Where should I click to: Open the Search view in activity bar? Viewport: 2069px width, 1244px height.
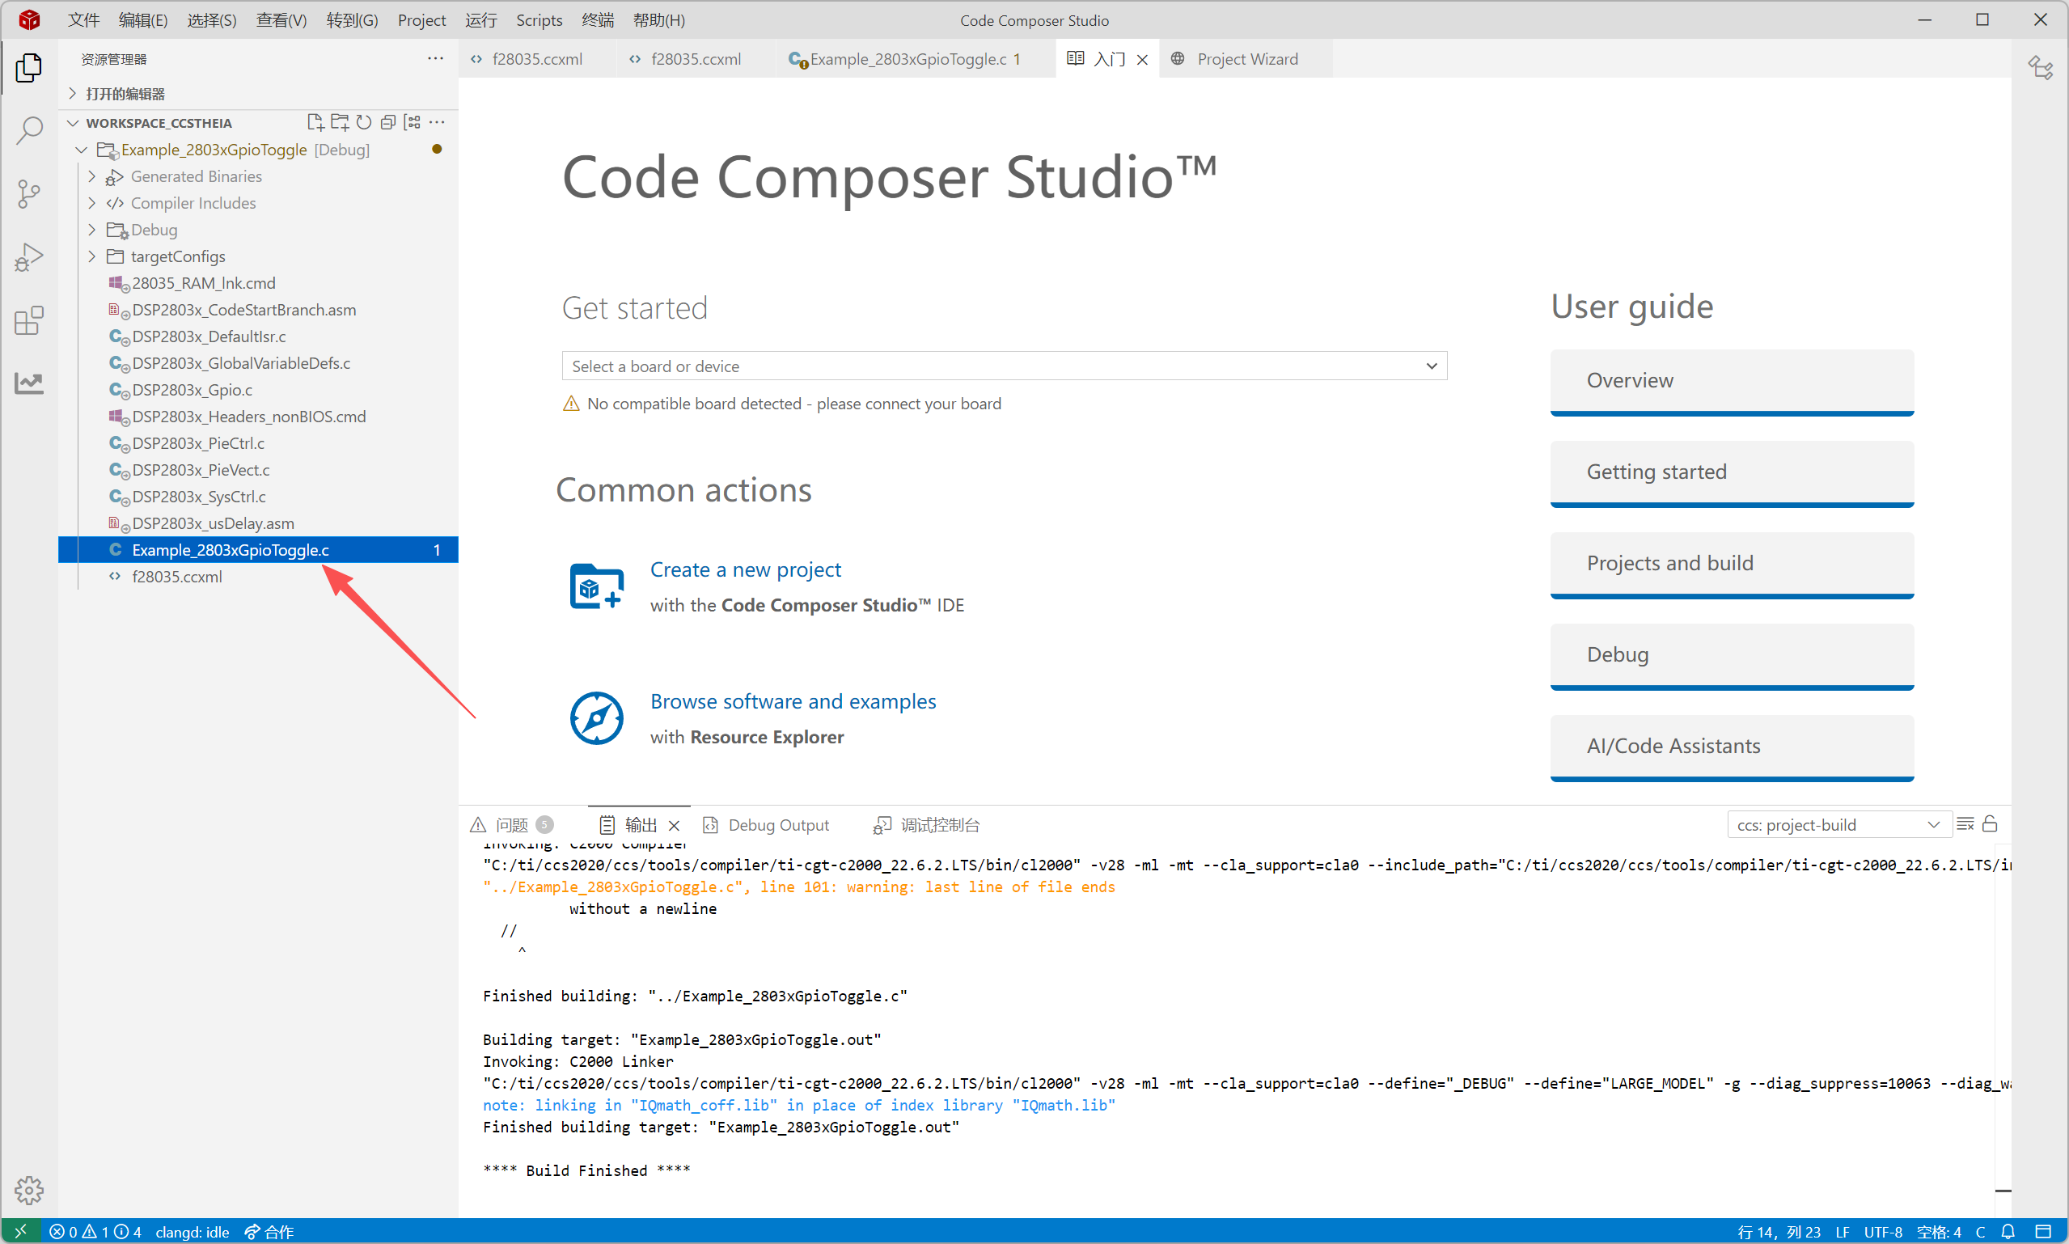(29, 131)
